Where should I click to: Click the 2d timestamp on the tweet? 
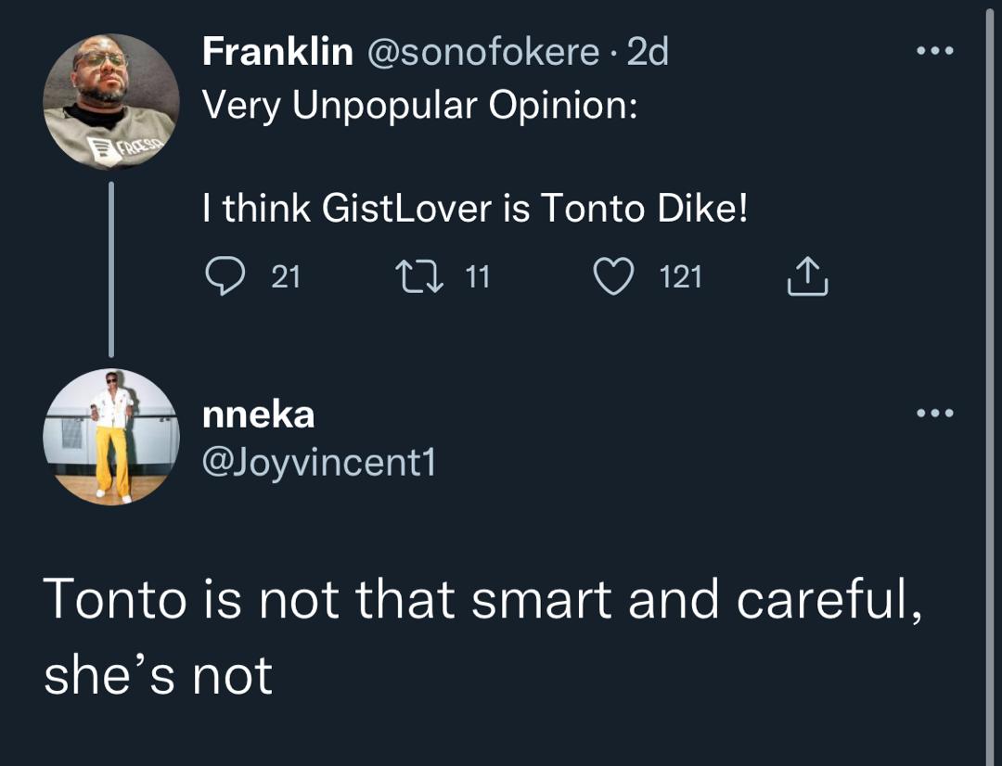click(648, 52)
